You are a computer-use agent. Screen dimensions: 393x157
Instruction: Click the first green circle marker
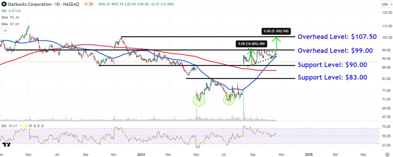point(199,100)
